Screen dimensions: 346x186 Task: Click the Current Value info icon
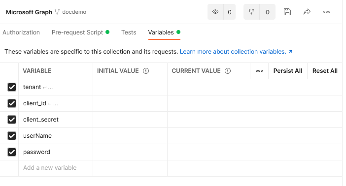click(228, 71)
